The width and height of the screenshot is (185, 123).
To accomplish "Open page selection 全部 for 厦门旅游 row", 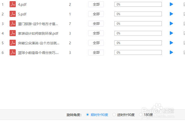I will tap(96, 24).
